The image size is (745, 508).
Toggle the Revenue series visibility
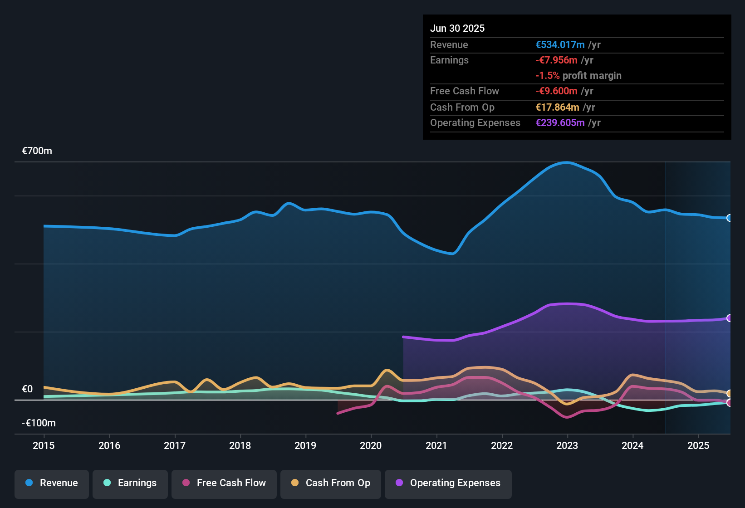[51, 483]
